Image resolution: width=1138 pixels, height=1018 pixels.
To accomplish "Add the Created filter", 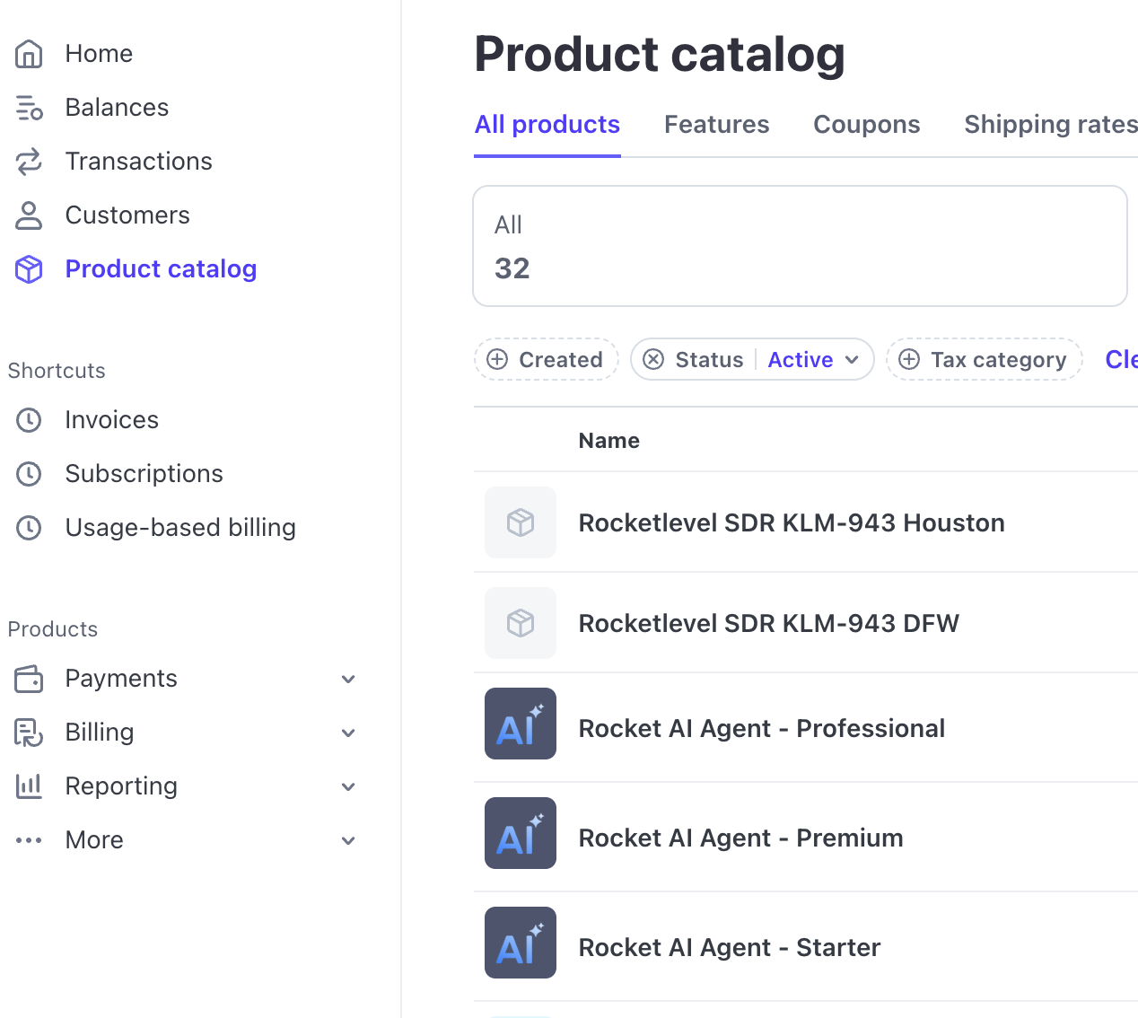I will pos(546,360).
